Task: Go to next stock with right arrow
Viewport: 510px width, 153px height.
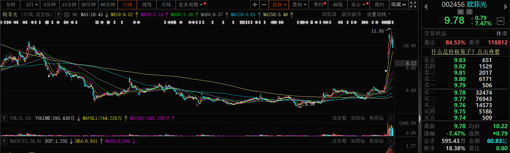Action: point(506,7)
